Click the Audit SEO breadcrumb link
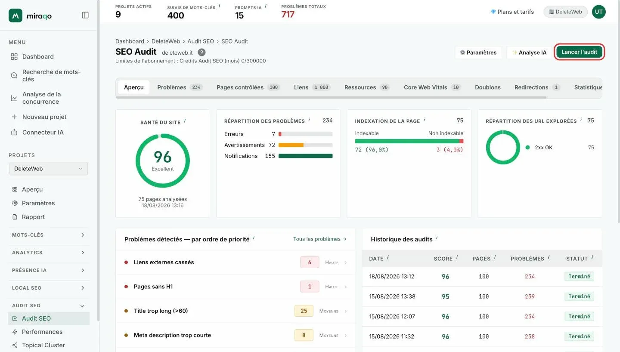Image resolution: width=620 pixels, height=352 pixels. click(x=201, y=41)
